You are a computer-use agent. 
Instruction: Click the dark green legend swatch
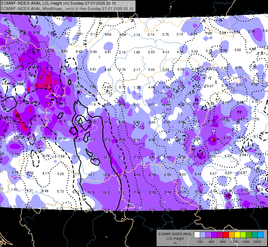pyautogui.click(x=249, y=235)
